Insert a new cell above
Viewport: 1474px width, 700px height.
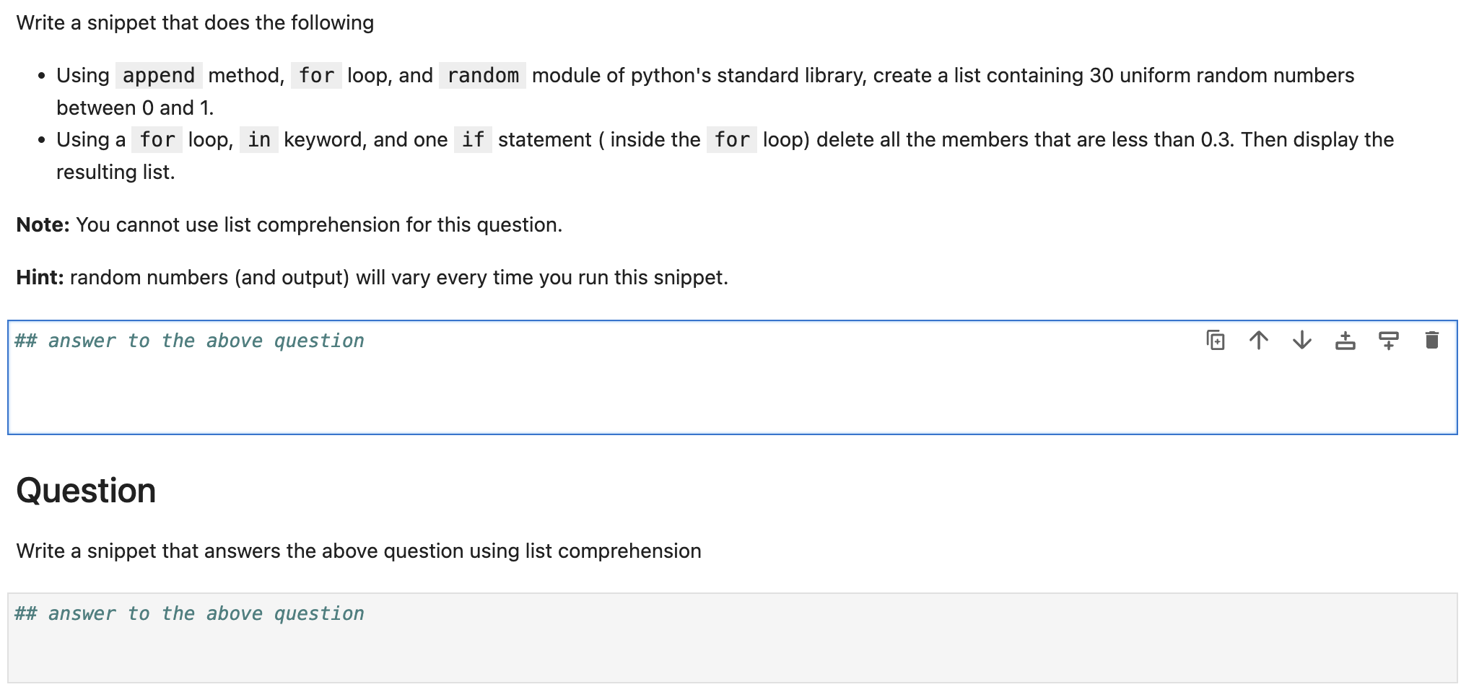click(x=1346, y=340)
